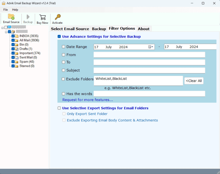Image resolution: width=220 pixels, height=174 pixels.
Task: Select the Bin (0) tree row
Action: pyautogui.click(x=24, y=45)
